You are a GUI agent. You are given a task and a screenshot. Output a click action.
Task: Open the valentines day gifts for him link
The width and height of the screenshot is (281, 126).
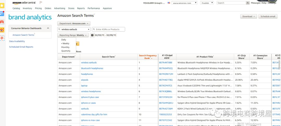[x=94, y=114]
